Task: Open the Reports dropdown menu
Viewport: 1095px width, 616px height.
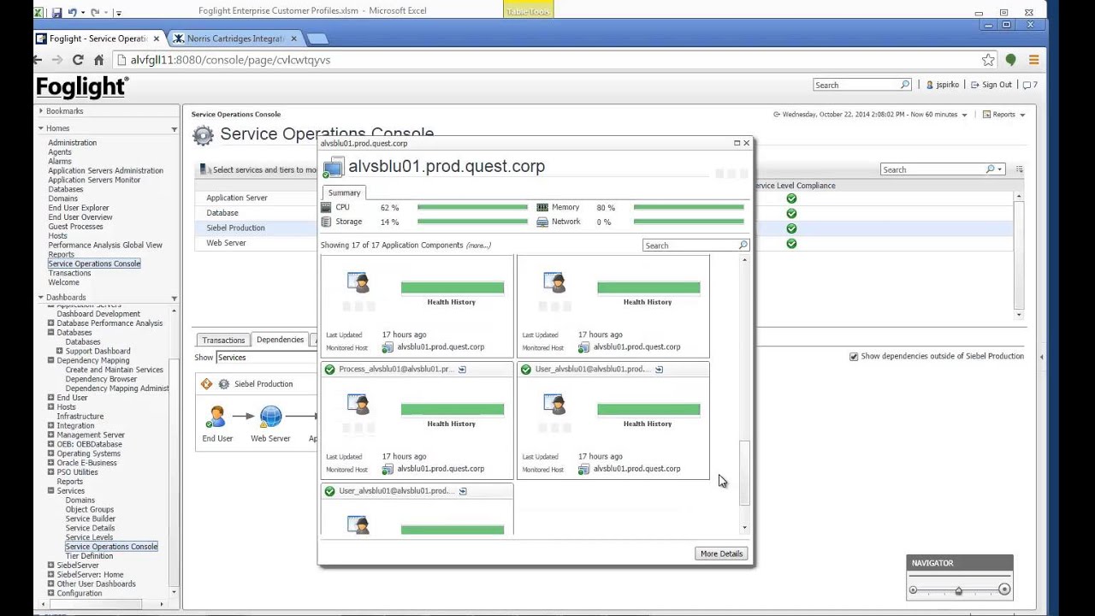Action: 1003,115
